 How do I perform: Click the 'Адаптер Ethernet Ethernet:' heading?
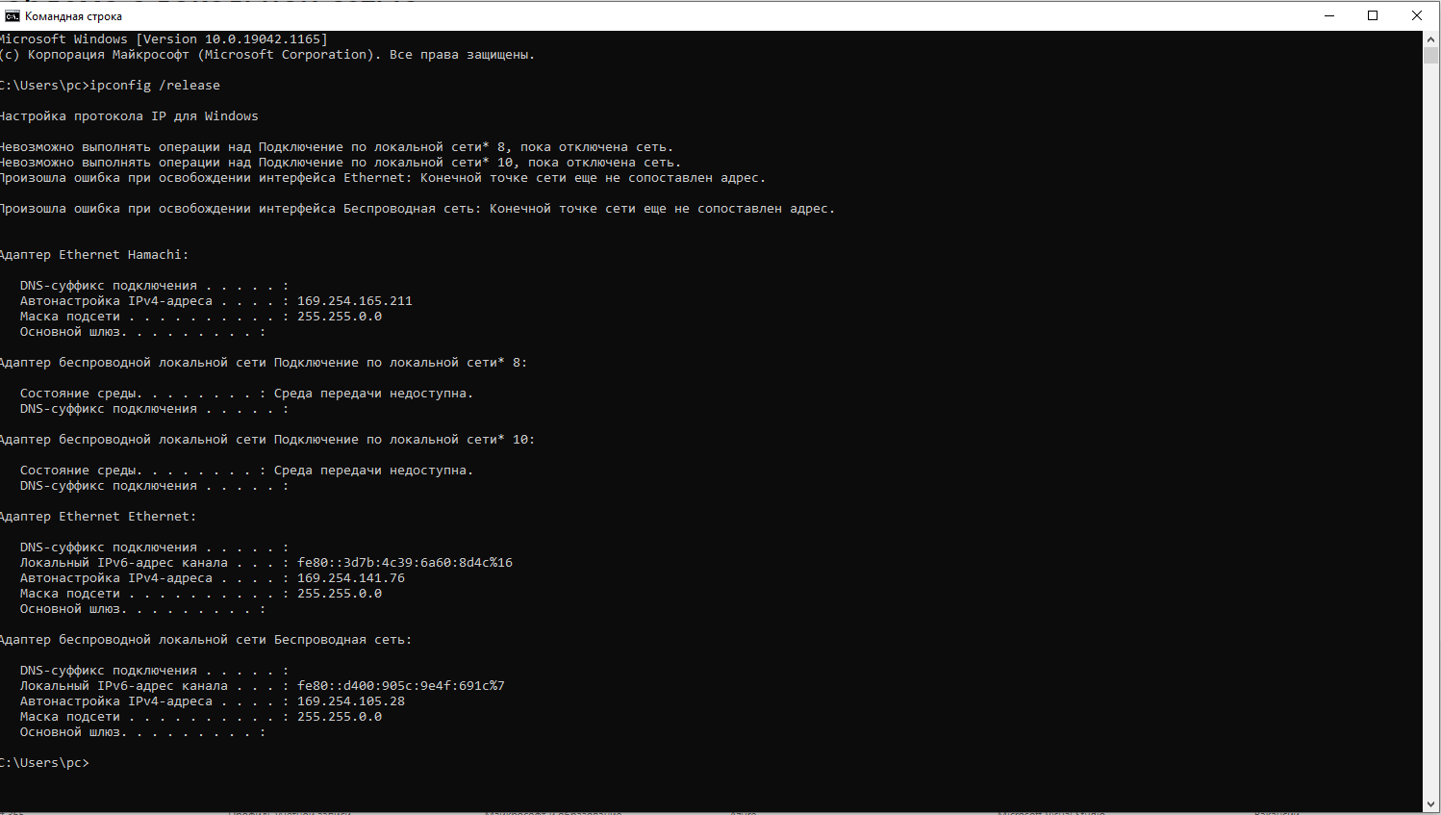coord(97,517)
